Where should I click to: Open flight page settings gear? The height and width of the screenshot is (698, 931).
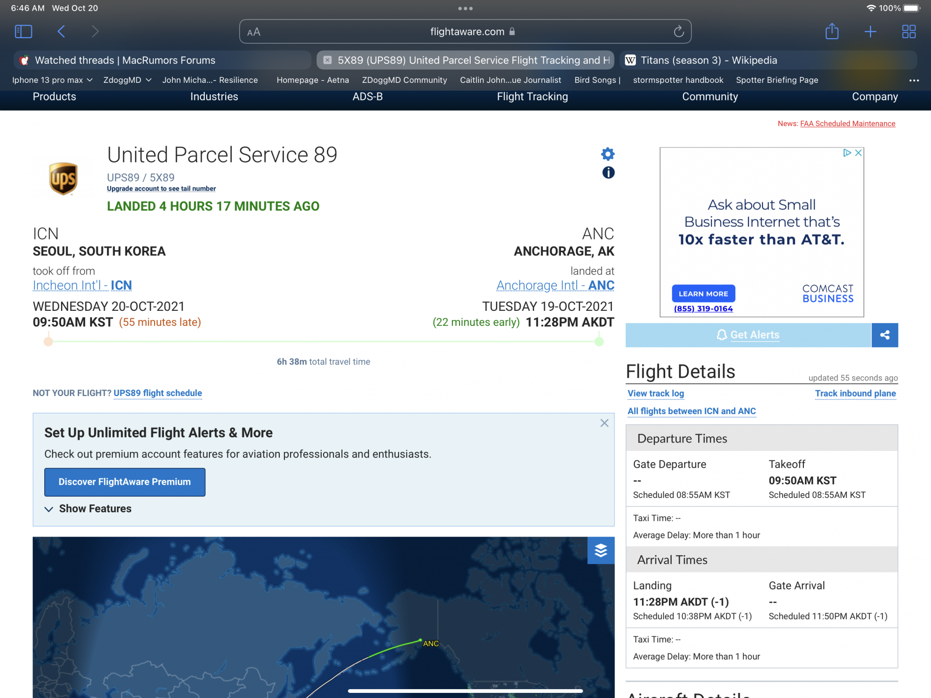[x=608, y=154]
